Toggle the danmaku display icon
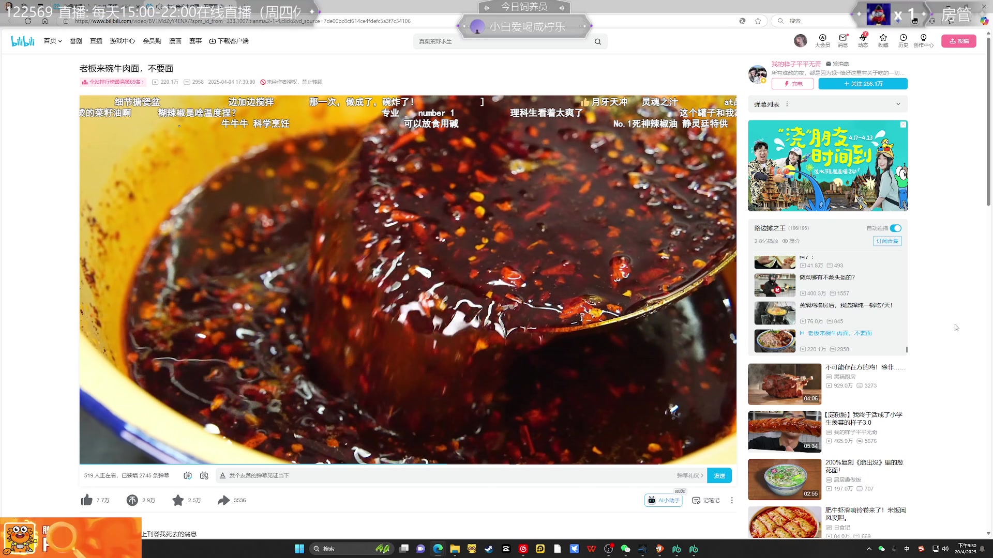 [x=188, y=475]
